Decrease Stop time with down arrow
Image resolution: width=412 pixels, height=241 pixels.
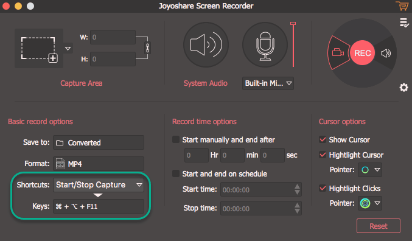pos(297,211)
